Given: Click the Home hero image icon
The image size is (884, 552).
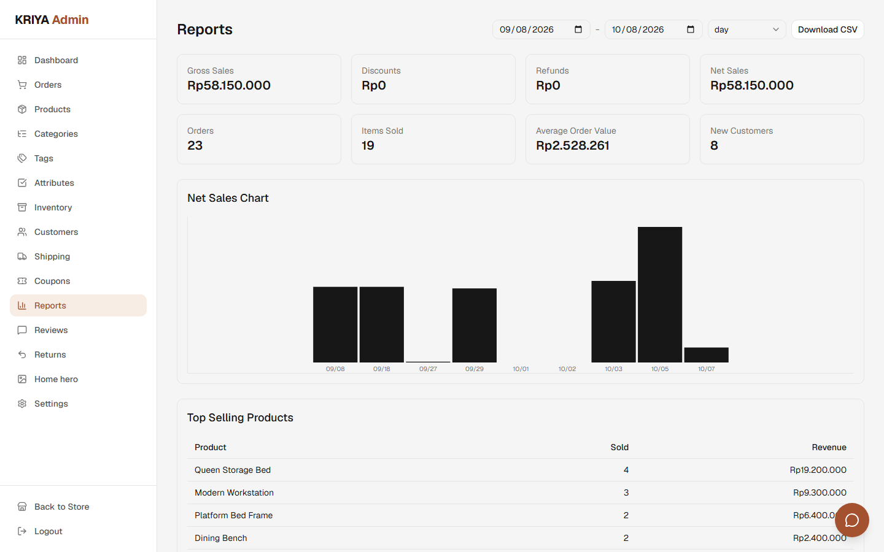Looking at the screenshot, I should coord(22,379).
